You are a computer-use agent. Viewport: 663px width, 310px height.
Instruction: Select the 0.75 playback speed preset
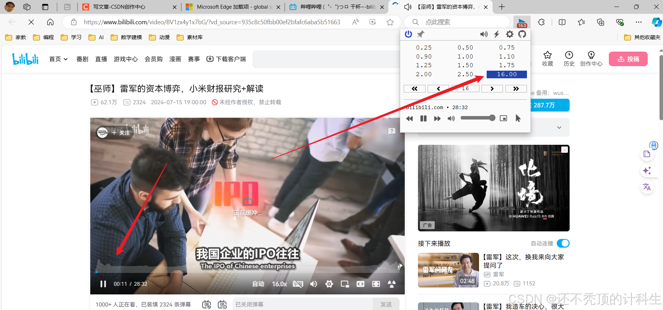[507, 47]
